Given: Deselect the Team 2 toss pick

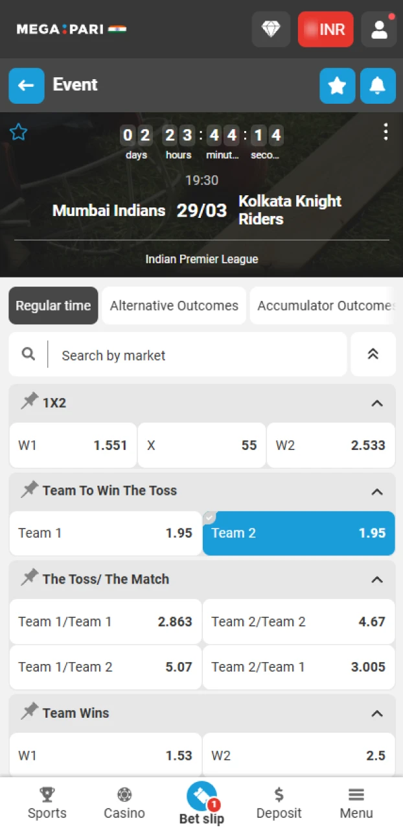Looking at the screenshot, I should pyautogui.click(x=298, y=533).
